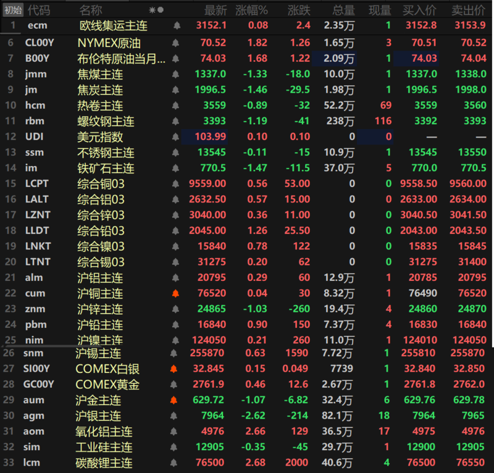Enable alert bell for 综合铜03
Viewport: 494px width, 473px height.
pos(175,184)
